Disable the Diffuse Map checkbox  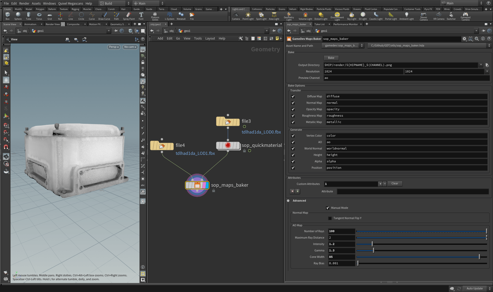[x=293, y=96]
